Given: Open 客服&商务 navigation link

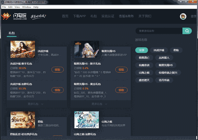Looking at the screenshot, I should coord(126,16).
